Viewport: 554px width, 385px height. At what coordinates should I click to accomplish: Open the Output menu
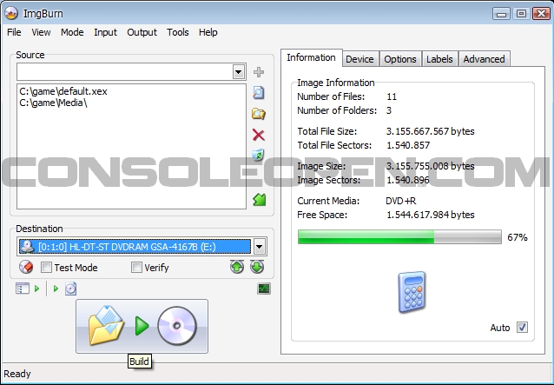point(142,32)
